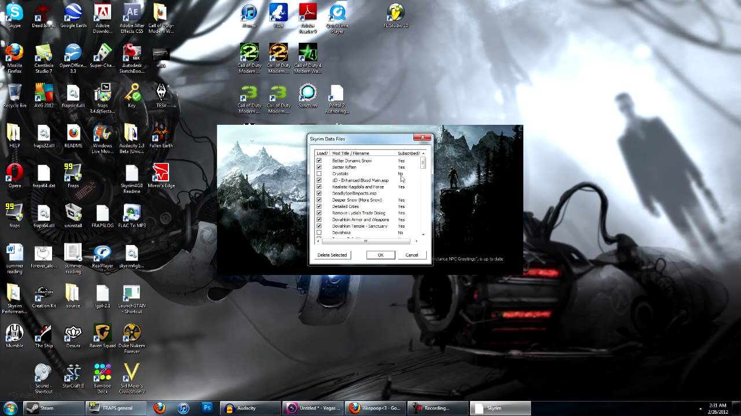The image size is (741, 416).
Task: Confirm mod changes with the OK button
Action: pyautogui.click(x=380, y=255)
